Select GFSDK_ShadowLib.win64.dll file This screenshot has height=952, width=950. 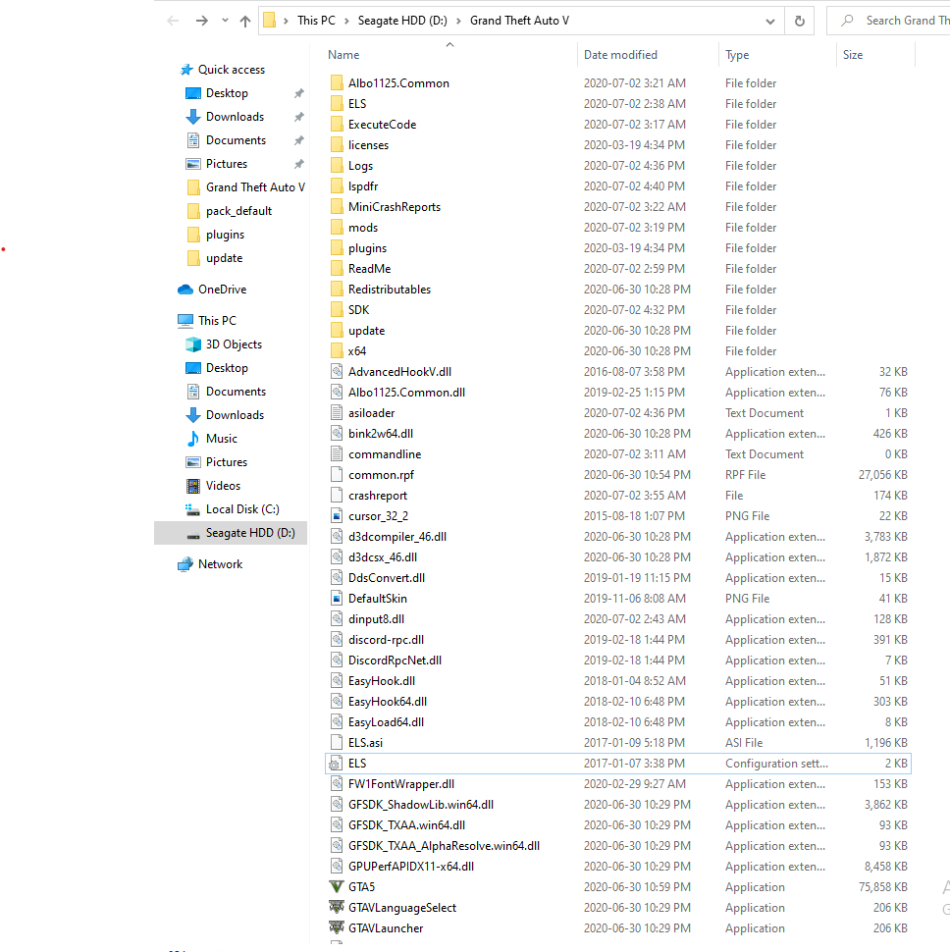coord(421,805)
